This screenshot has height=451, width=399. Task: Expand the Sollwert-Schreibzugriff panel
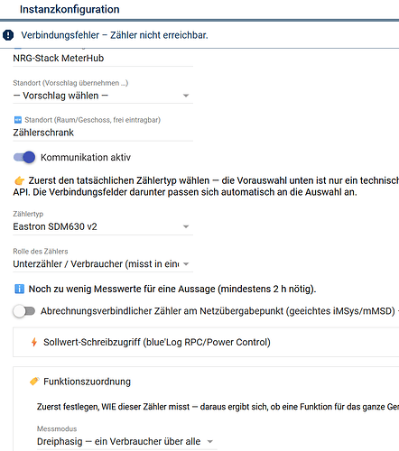click(x=206, y=342)
